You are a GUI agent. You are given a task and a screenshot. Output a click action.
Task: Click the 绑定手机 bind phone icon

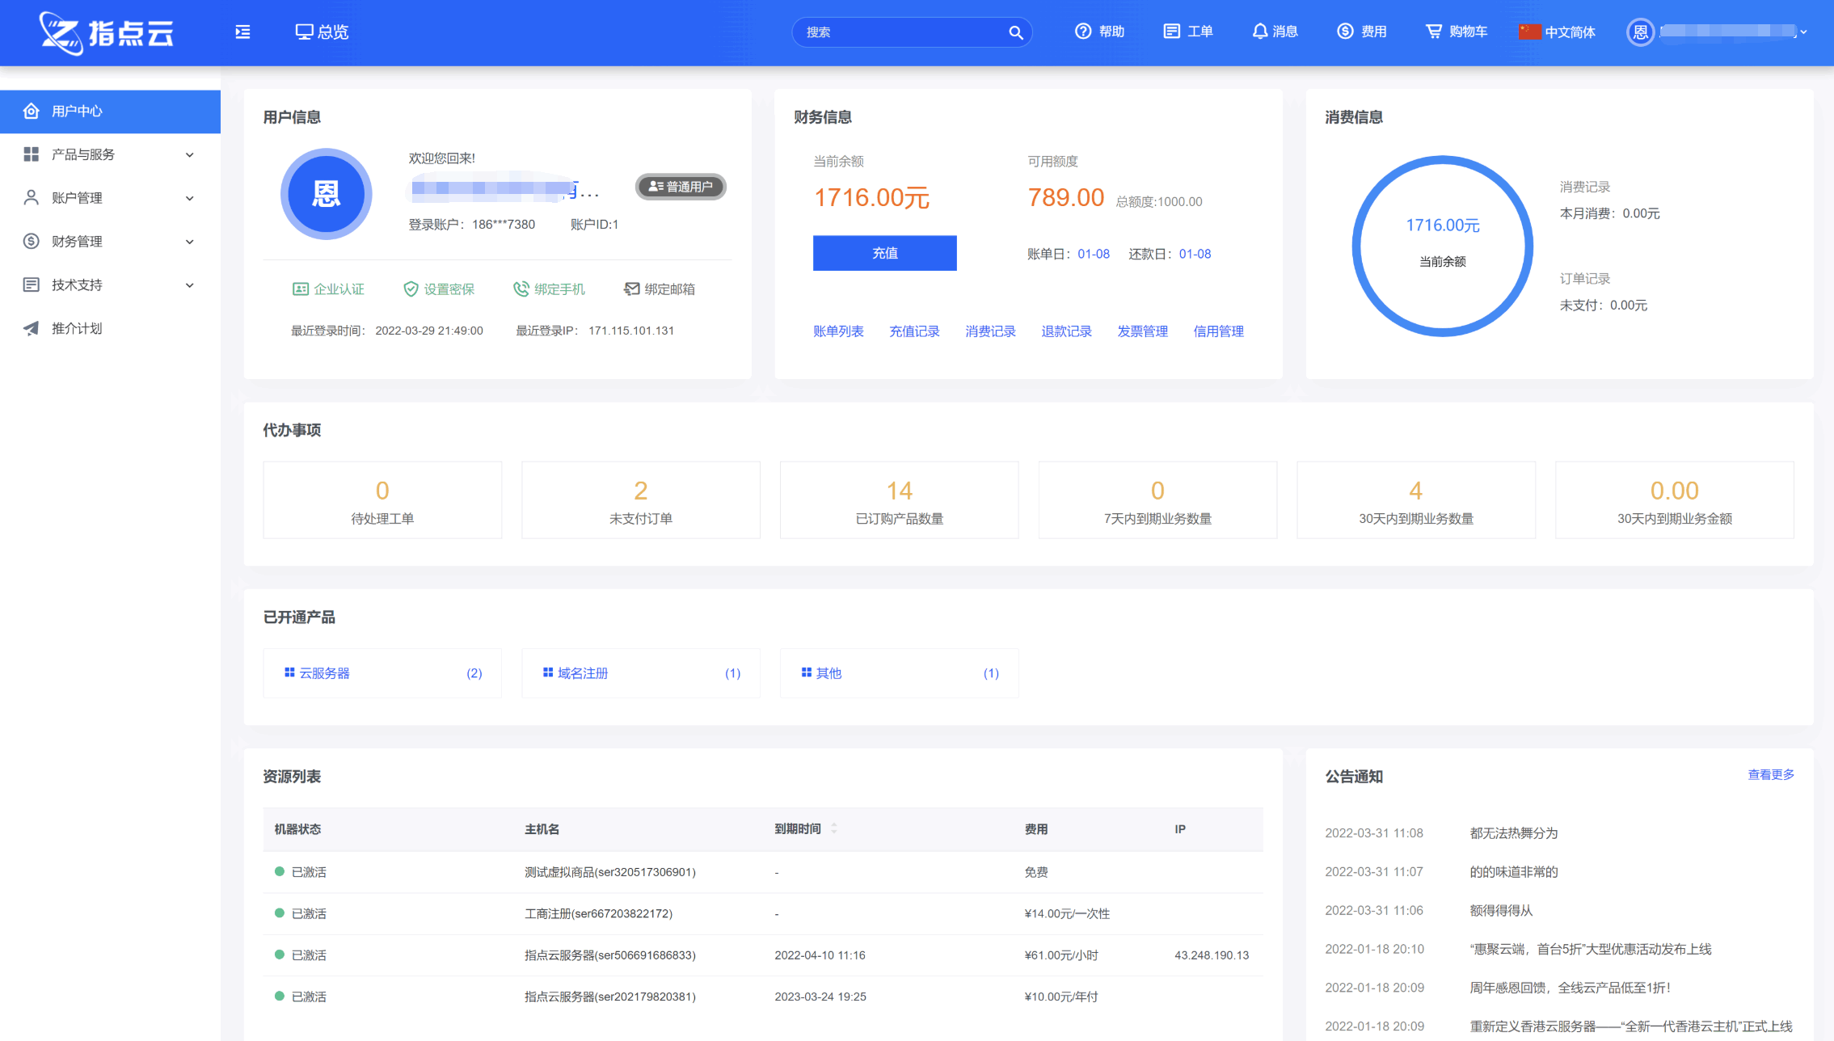point(521,289)
